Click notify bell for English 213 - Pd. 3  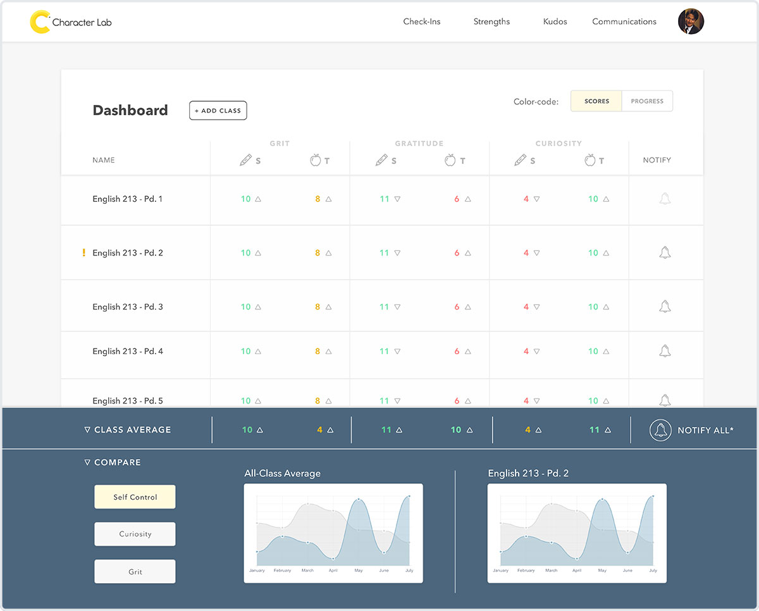click(x=665, y=307)
